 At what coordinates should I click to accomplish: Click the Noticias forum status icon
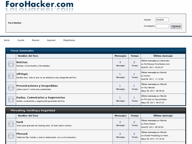[11, 64]
